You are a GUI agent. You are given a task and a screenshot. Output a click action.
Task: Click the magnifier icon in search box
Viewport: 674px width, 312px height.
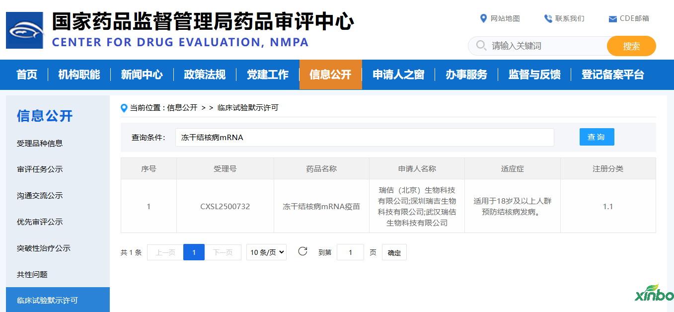[x=481, y=46]
